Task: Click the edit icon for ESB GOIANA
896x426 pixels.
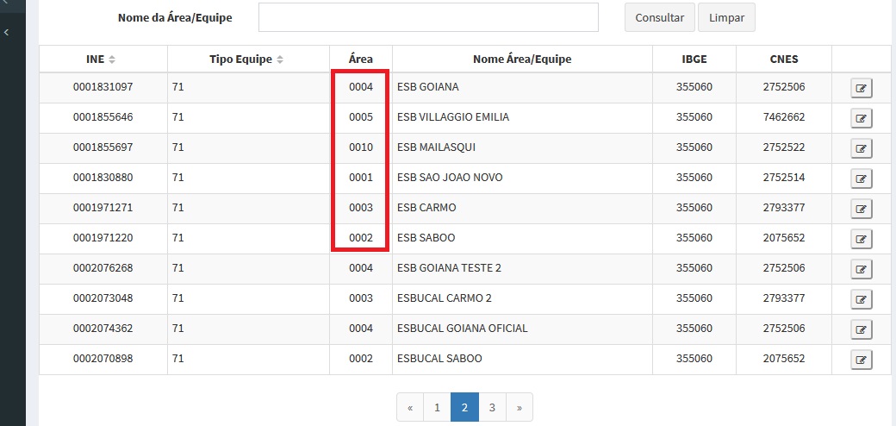Action: tap(861, 88)
